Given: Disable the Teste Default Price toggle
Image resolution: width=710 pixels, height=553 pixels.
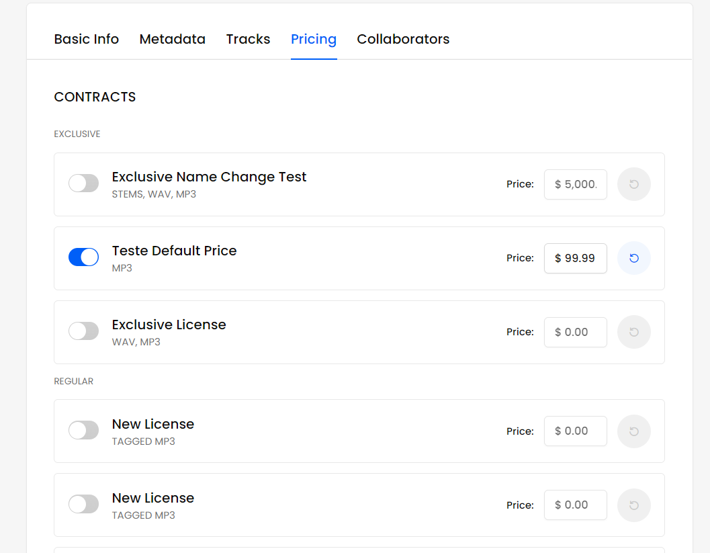Looking at the screenshot, I should [83, 257].
